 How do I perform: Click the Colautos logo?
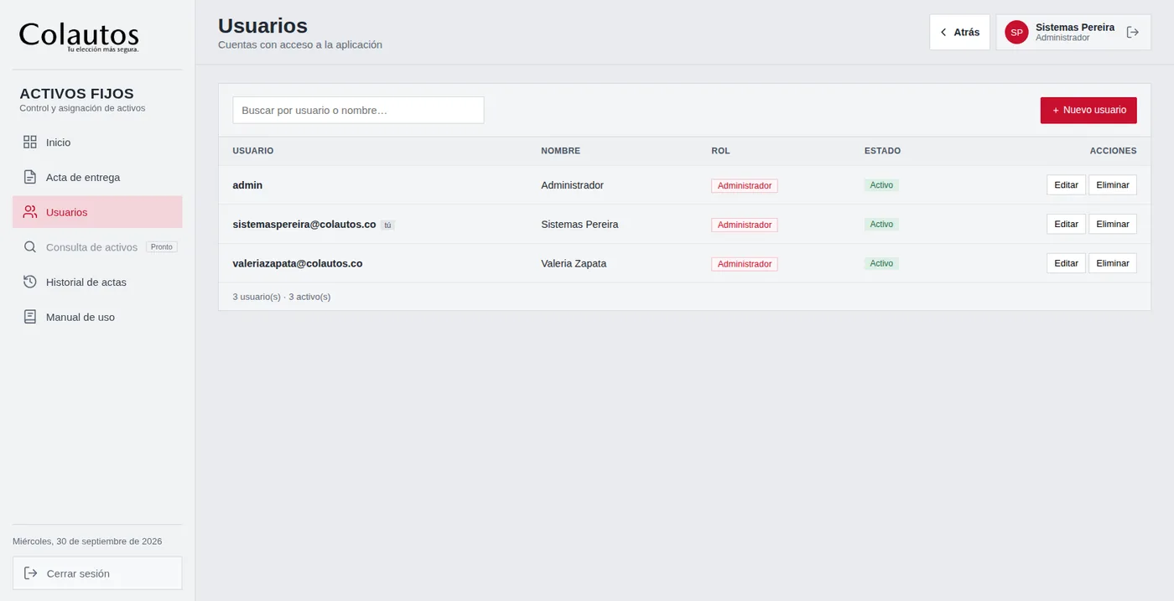coord(79,36)
